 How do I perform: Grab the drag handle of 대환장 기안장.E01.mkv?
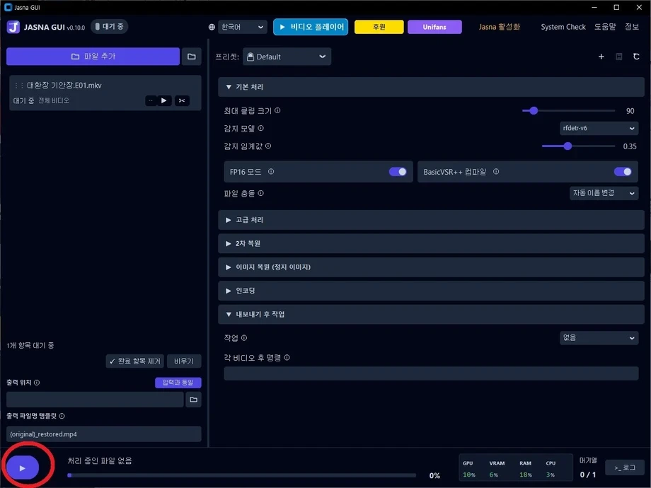[19, 86]
